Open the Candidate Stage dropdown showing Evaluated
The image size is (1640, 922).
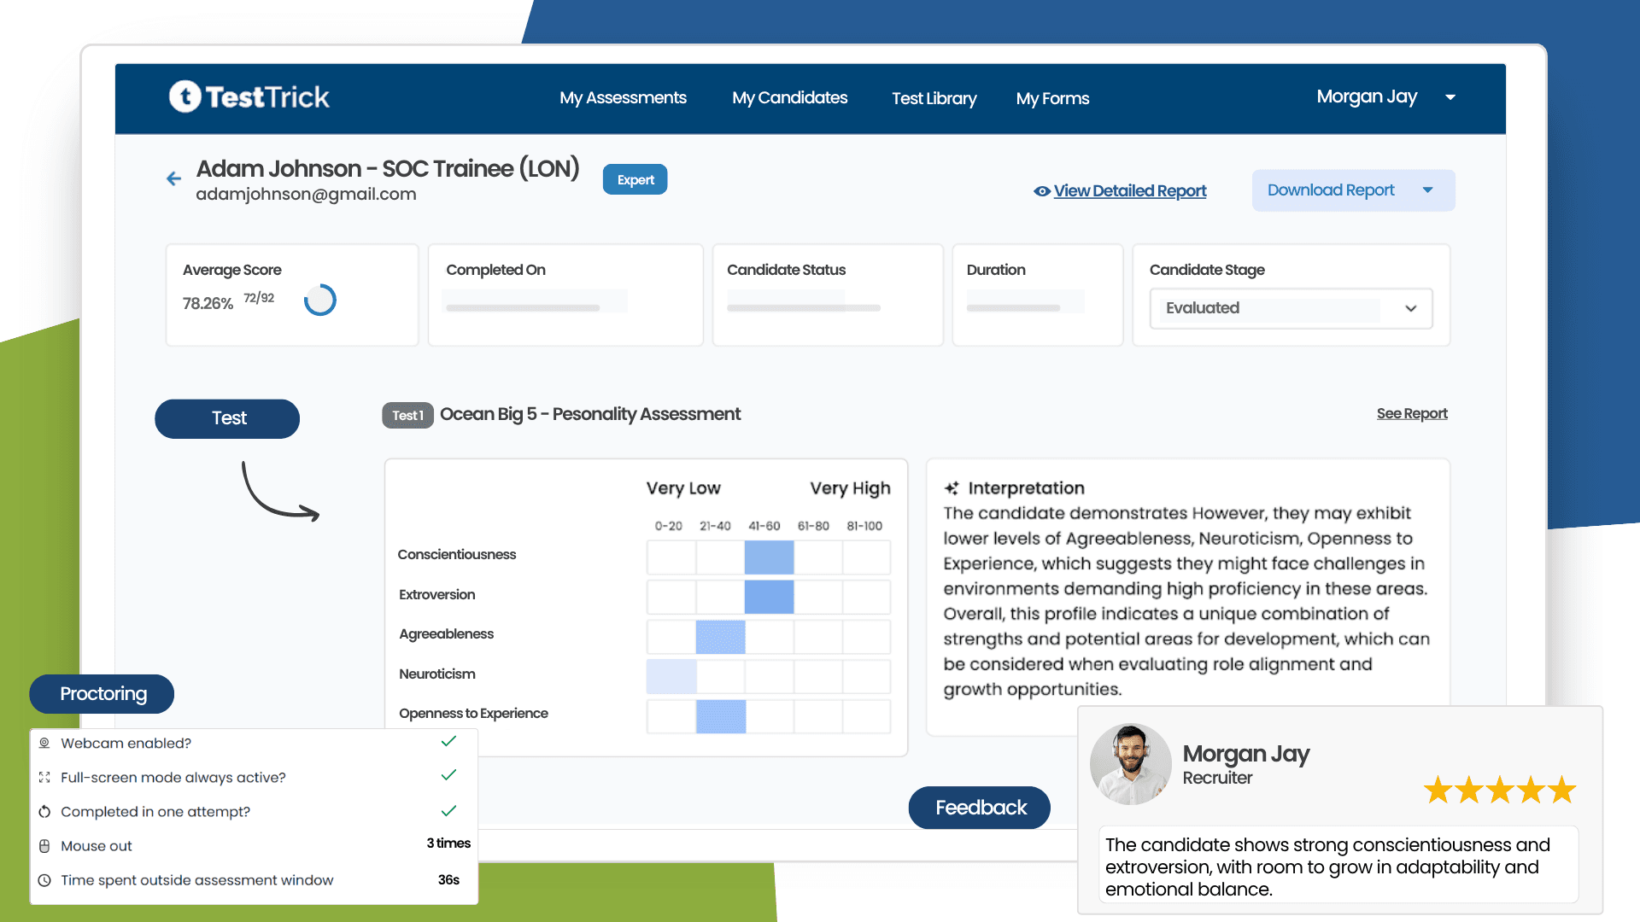(1409, 308)
